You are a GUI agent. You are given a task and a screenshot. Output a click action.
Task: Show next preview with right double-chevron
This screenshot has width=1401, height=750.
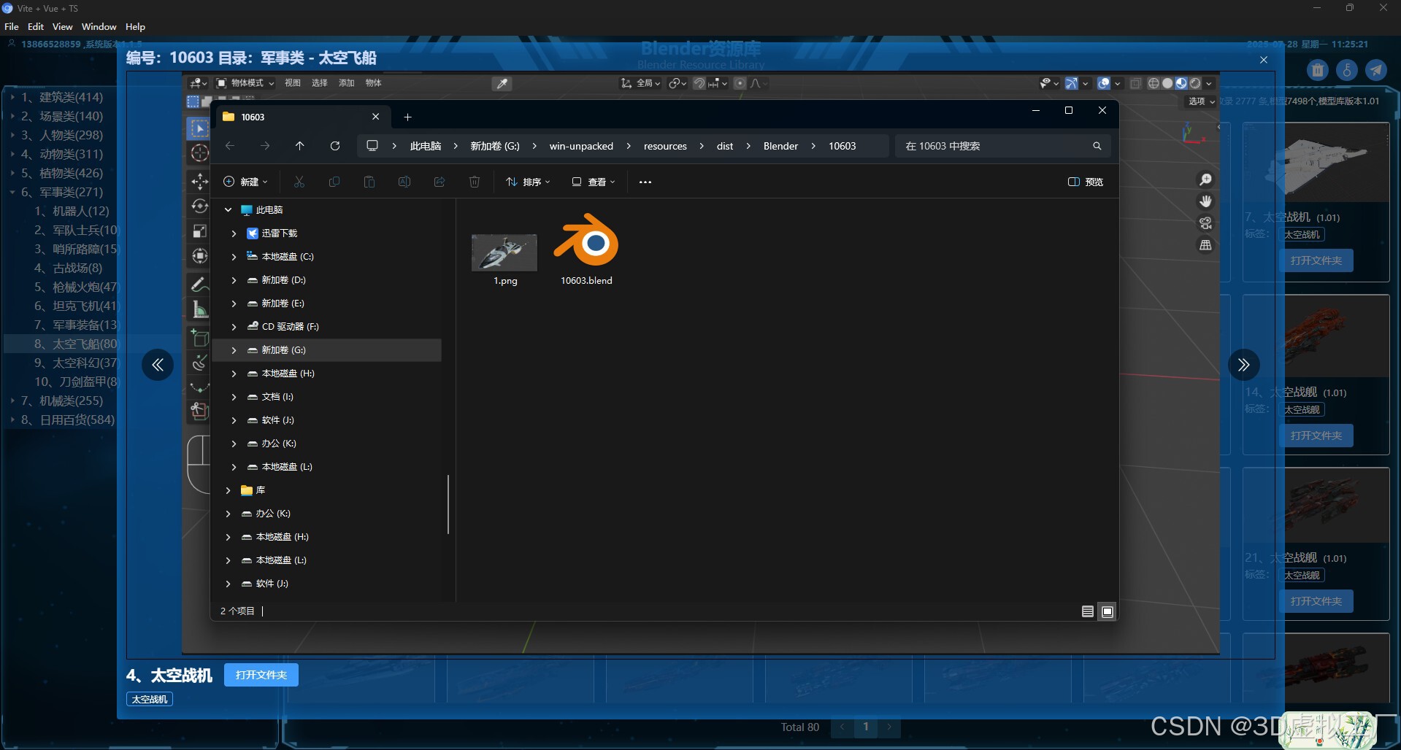[x=1244, y=365]
